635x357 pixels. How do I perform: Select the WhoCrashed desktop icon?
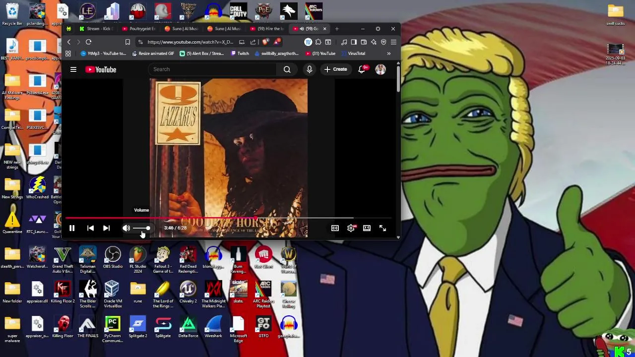click(x=37, y=188)
